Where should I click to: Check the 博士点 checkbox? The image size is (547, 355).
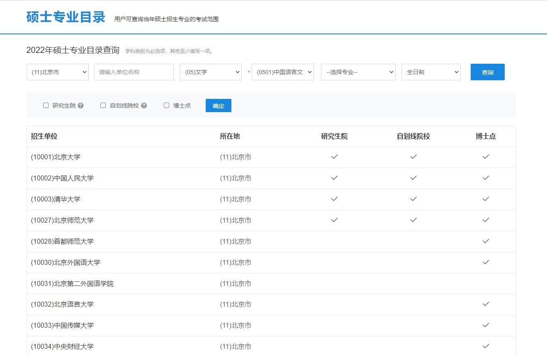pos(167,106)
